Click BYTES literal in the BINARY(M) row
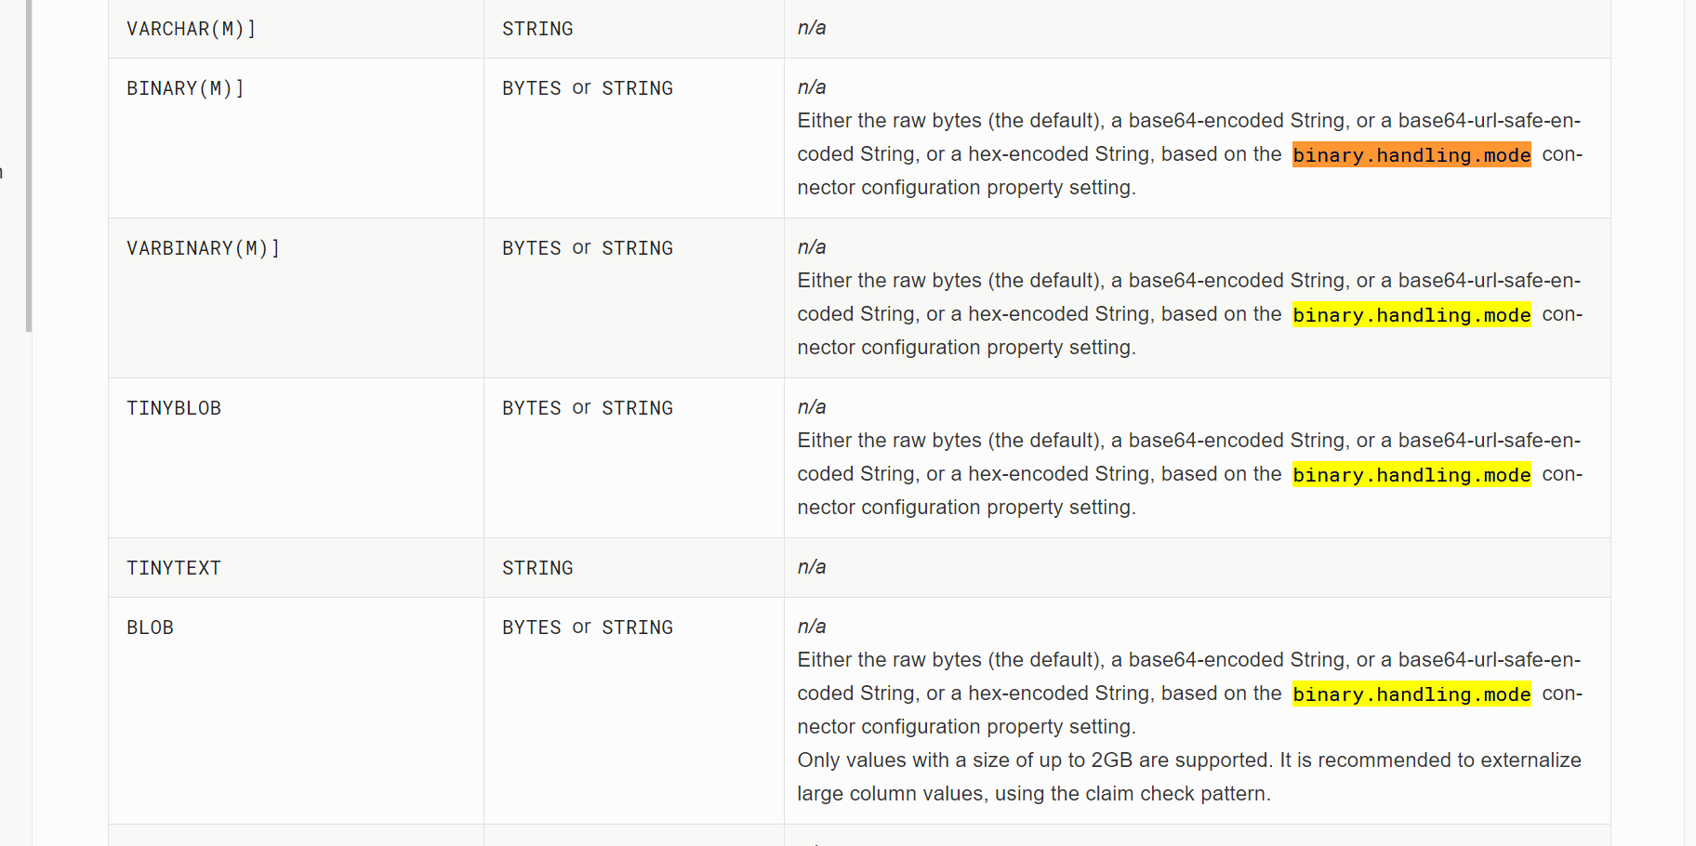Screen dimensions: 1696x846 pos(532,88)
